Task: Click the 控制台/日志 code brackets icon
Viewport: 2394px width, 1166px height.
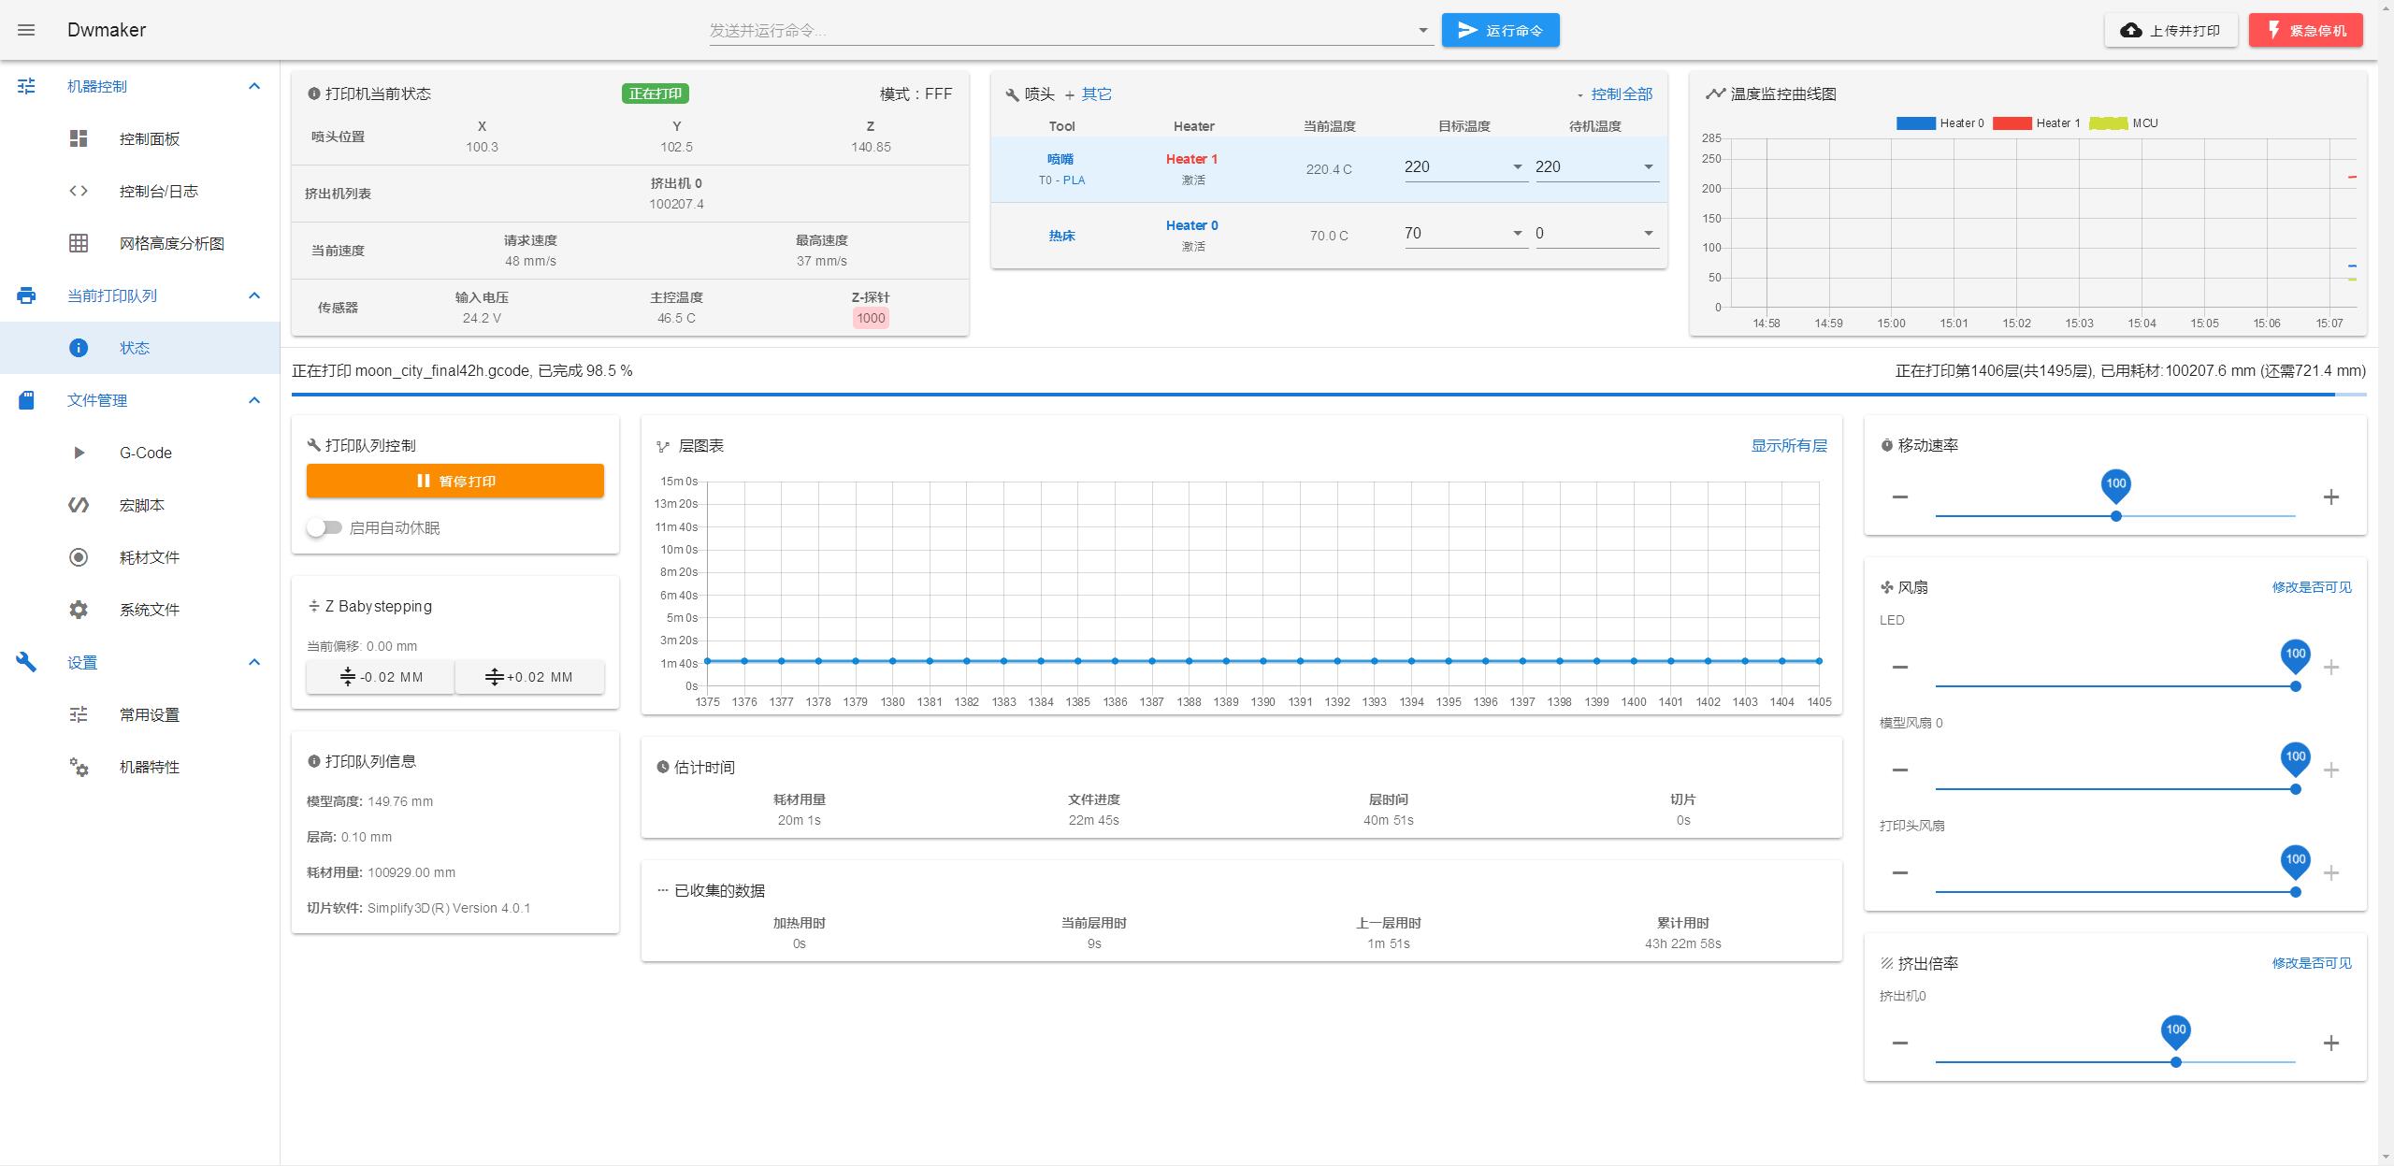Action: click(x=79, y=191)
